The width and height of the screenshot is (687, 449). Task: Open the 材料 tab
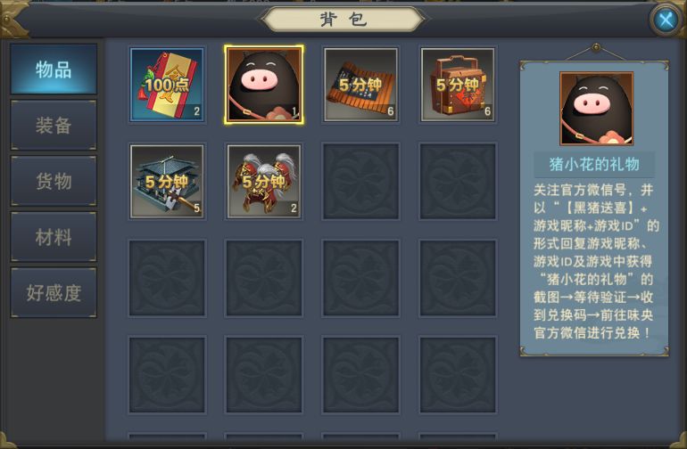[54, 237]
